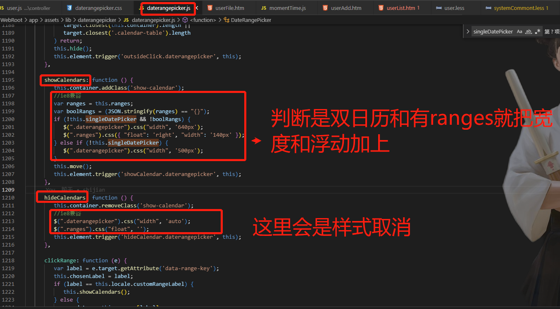Click the removeClass('show-calendar') code line
The image size is (560, 309).
124,205
